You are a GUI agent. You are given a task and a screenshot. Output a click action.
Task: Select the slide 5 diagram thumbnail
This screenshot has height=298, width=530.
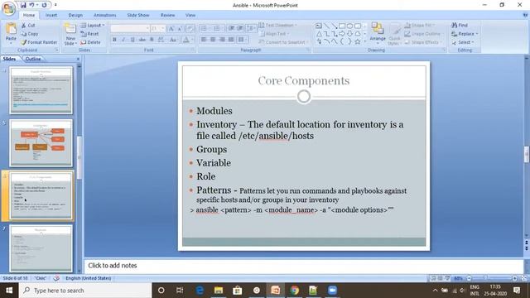[41, 143]
